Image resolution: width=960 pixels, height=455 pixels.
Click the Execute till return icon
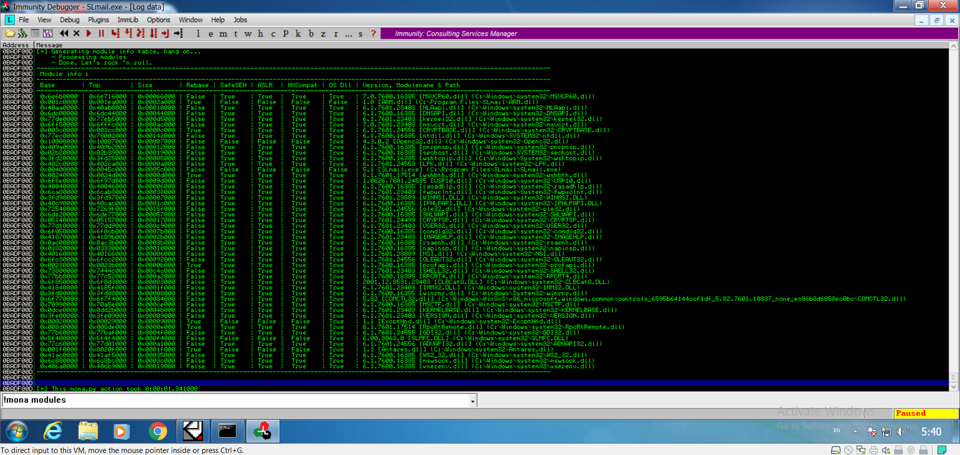click(x=165, y=33)
